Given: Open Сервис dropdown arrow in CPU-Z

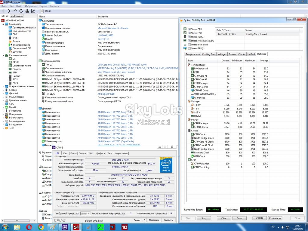Looking at the screenshot, I should [x=144, y=220].
